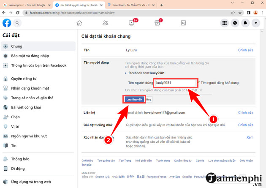Screen dimensions: 266x188
Task: Open Thông tin của bạn trên Facebook
Action: pyautogui.click(x=38, y=65)
